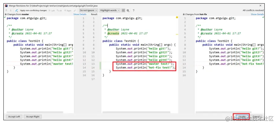
Task: Open the 'Do not ignore' whitespace dropdown
Action: pos(88,11)
